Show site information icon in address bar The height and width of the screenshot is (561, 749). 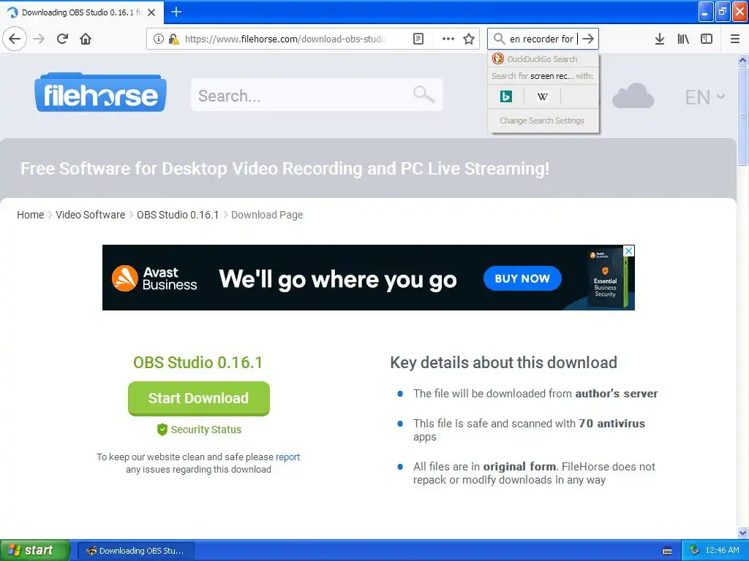pos(159,39)
